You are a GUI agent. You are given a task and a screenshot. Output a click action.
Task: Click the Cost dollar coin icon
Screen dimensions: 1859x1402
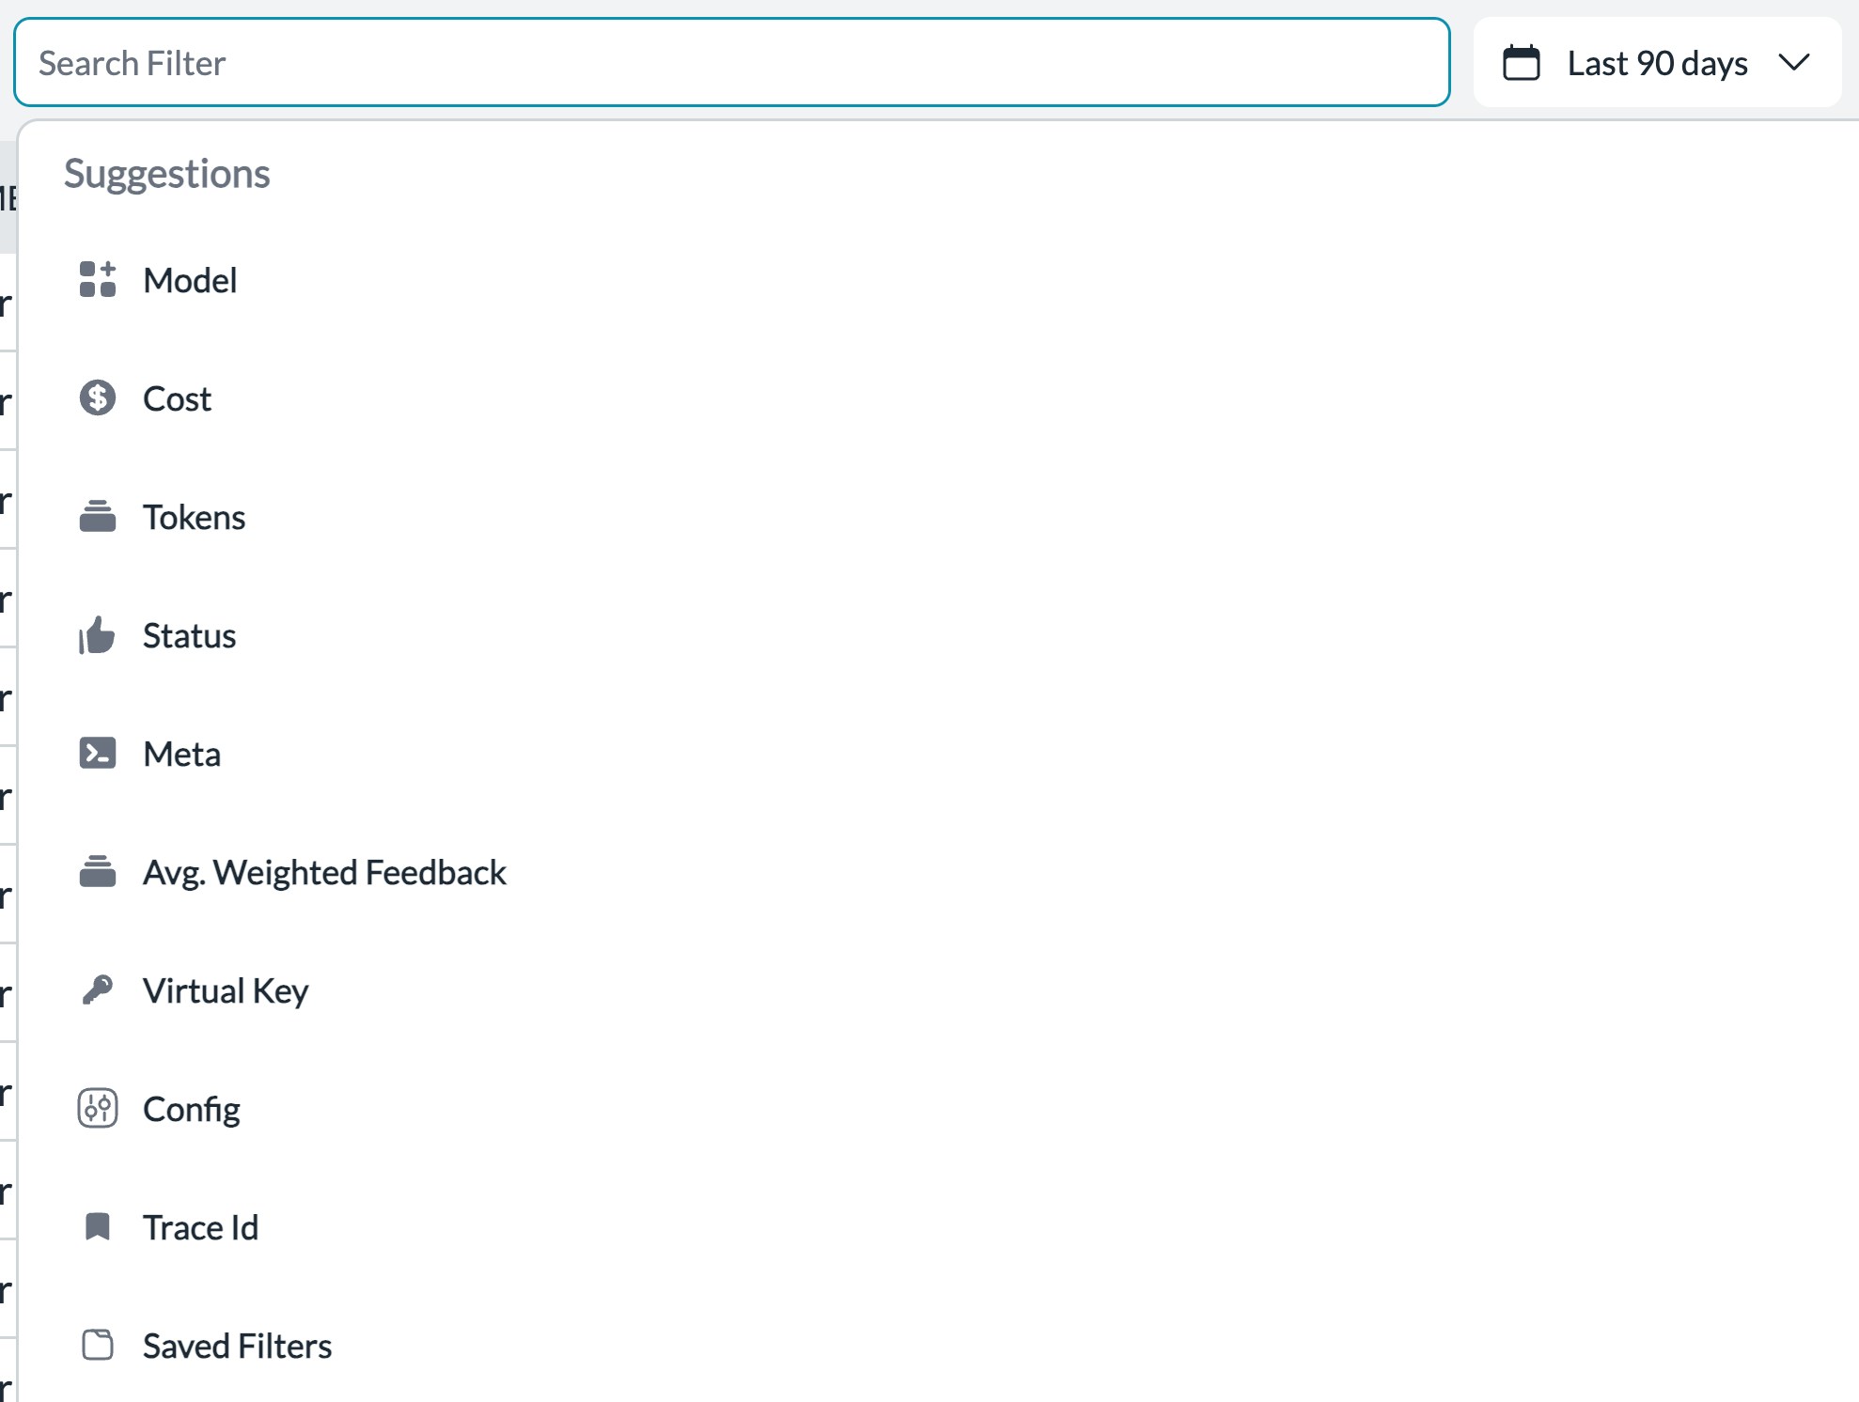pyautogui.click(x=98, y=398)
